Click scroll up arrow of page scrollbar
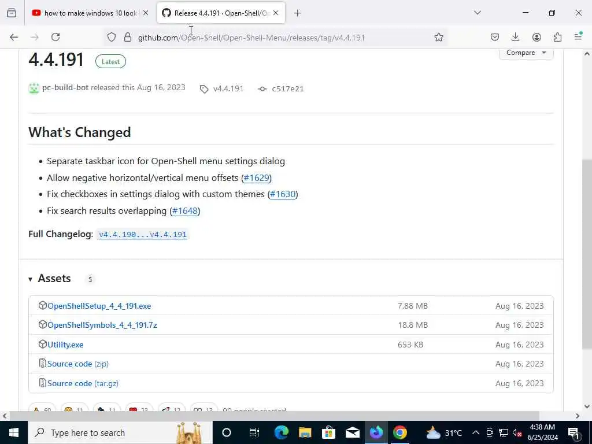Viewport: 592px width, 444px height. pos(587,54)
